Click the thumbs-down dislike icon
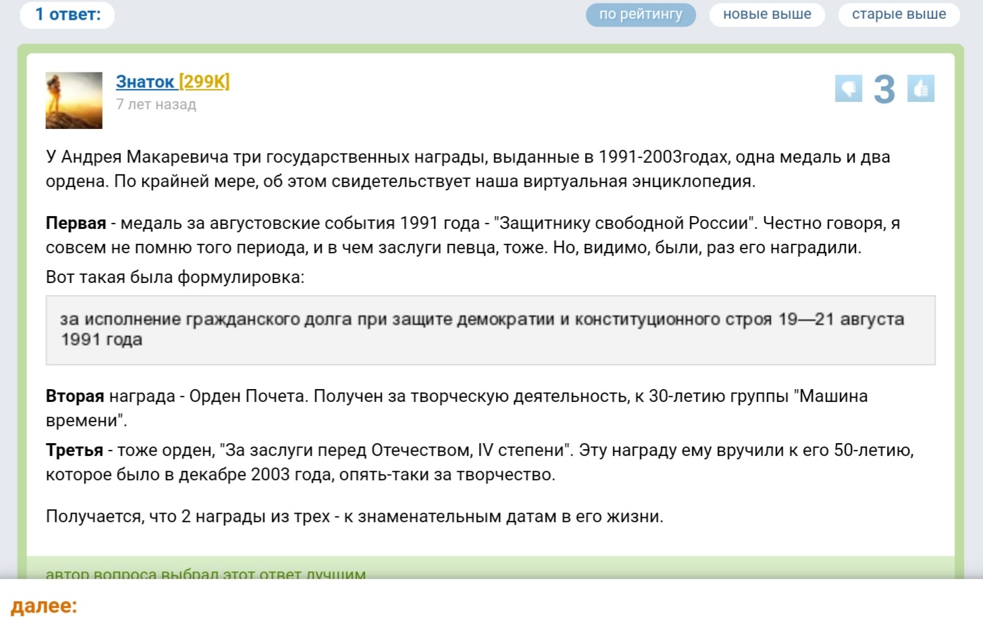Viewport: 983px width, 618px height. pyautogui.click(x=849, y=88)
